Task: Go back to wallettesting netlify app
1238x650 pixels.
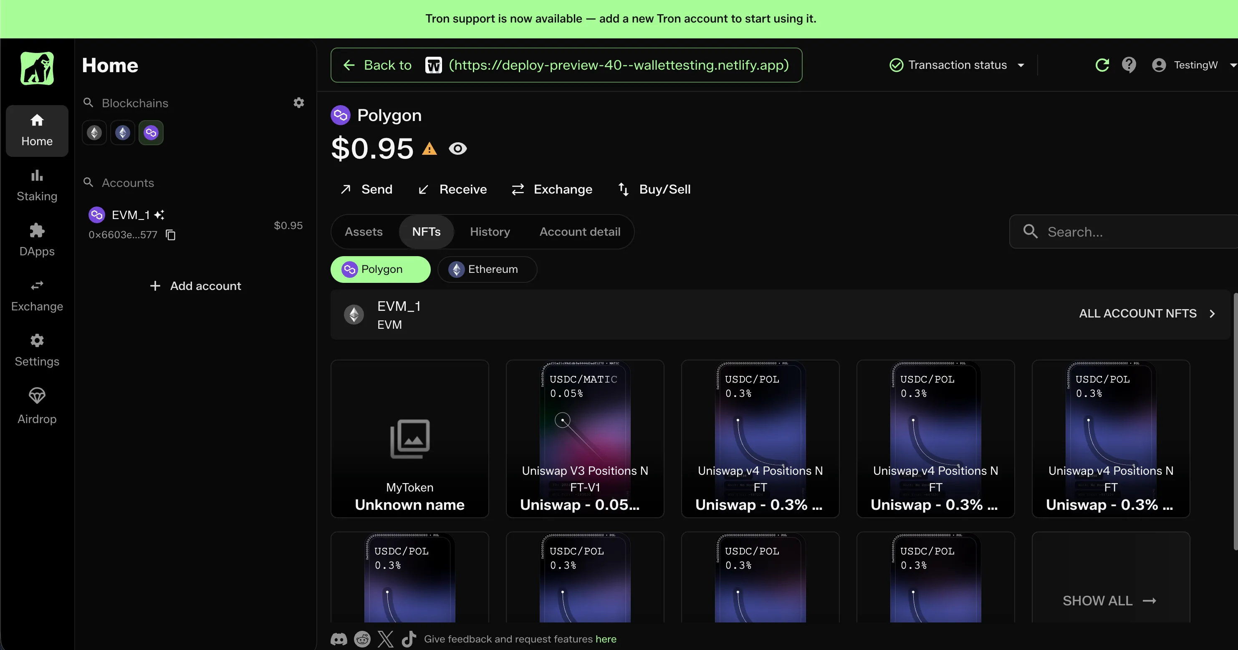Action: point(566,65)
